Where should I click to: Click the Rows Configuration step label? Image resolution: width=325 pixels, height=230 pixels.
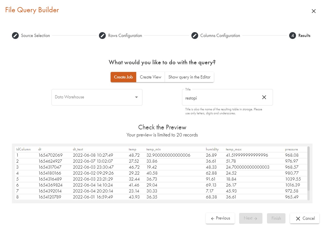click(125, 36)
